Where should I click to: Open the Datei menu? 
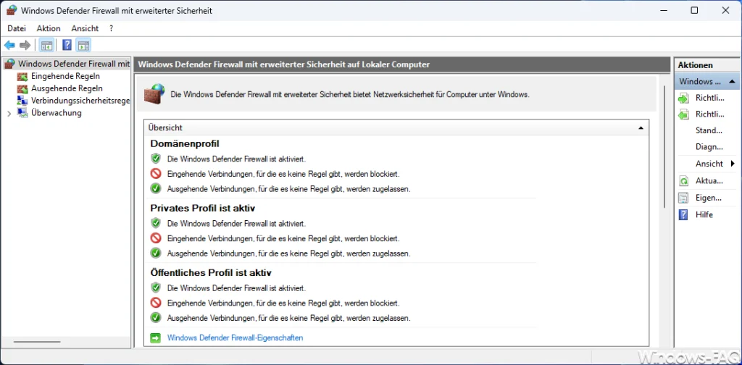click(17, 28)
